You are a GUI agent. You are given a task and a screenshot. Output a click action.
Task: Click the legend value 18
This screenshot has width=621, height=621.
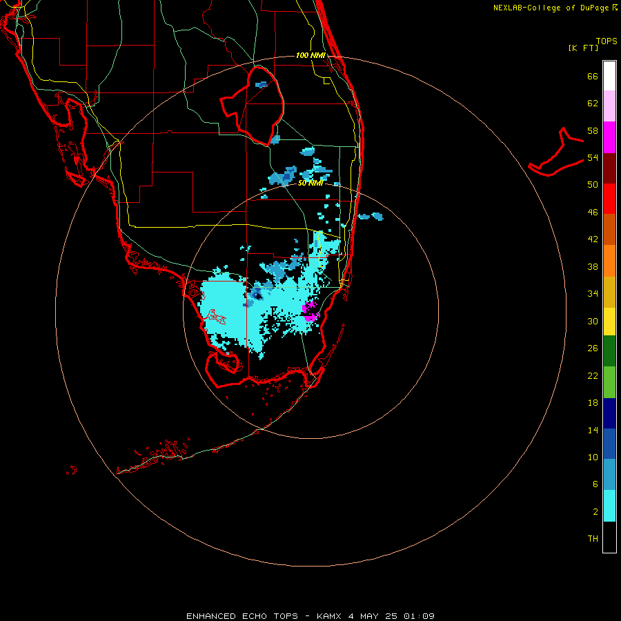(x=593, y=403)
